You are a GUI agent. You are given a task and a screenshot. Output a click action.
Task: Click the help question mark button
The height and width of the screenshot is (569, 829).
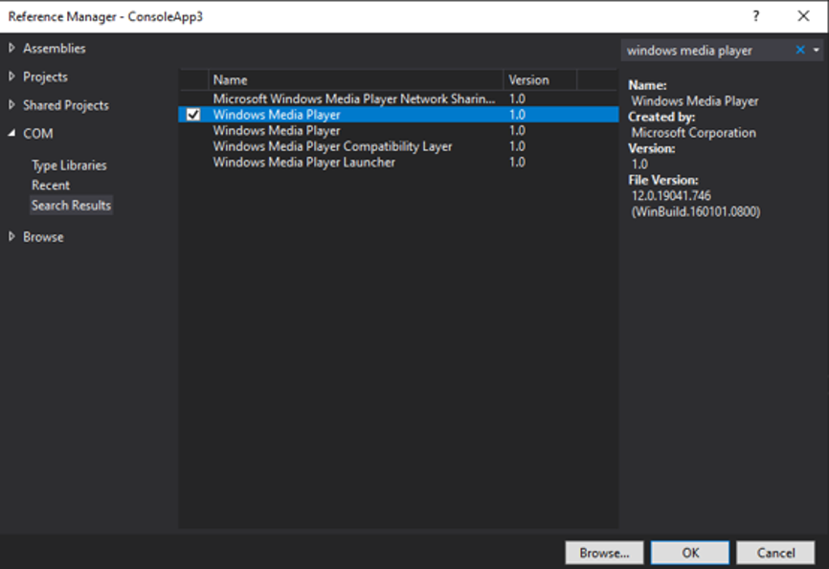click(x=756, y=16)
